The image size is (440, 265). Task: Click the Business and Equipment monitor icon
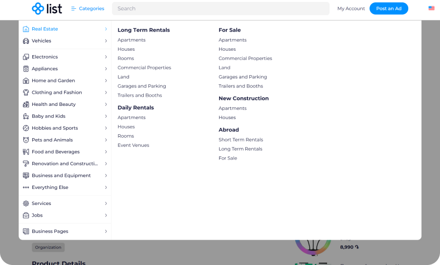click(26, 175)
